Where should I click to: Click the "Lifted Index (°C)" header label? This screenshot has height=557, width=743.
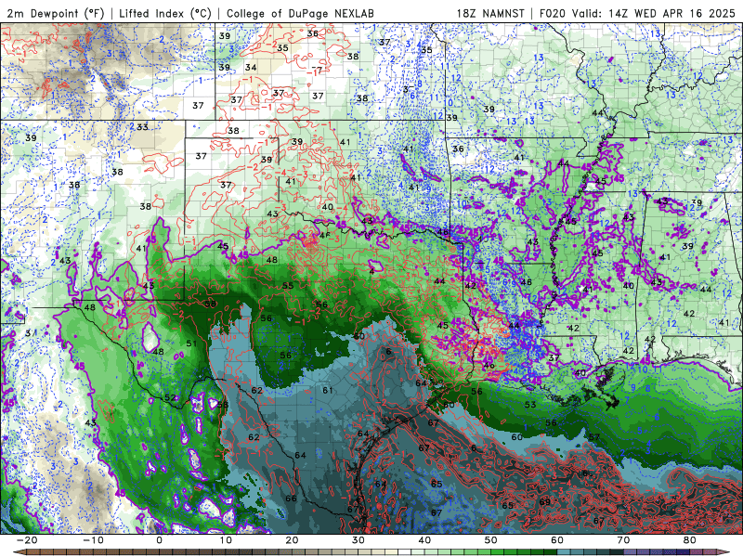pos(165,13)
